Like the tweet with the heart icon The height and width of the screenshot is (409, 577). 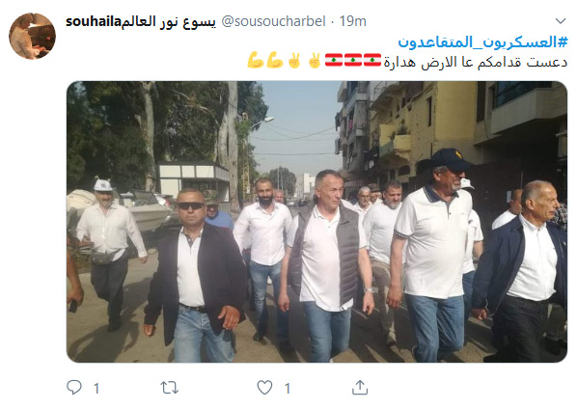point(264,388)
